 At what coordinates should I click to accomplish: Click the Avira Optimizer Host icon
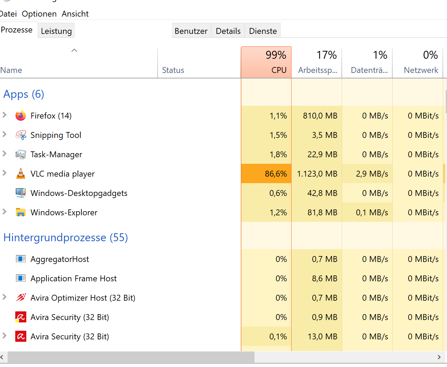(x=21, y=298)
